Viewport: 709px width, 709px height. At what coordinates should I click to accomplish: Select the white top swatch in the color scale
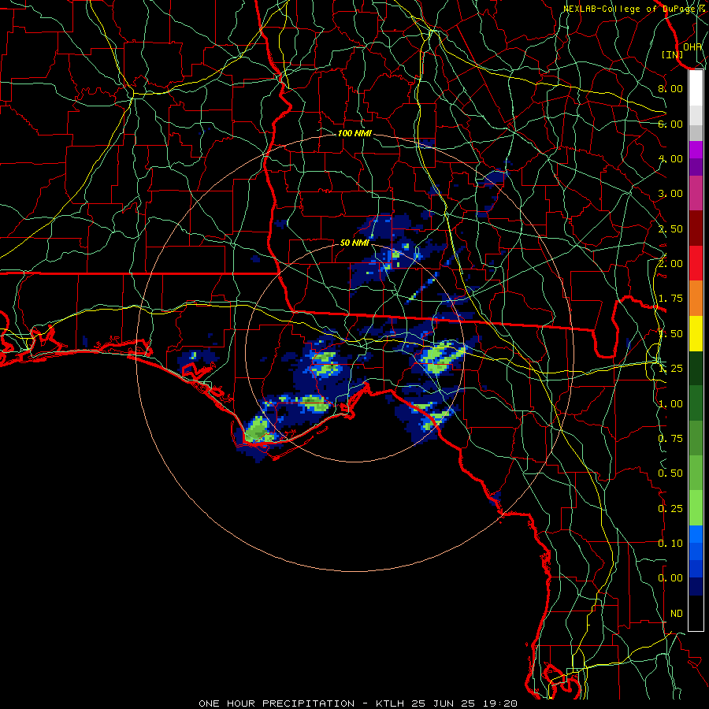696,87
